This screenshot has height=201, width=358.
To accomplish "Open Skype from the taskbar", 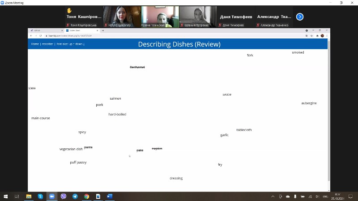I will pos(40,196).
